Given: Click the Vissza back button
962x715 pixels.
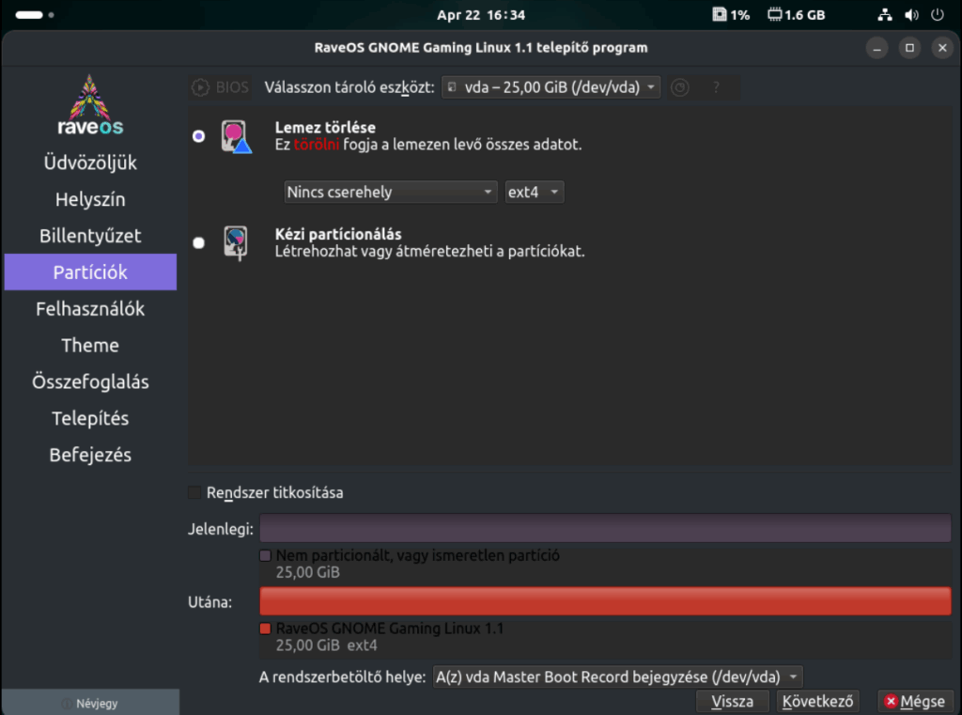Looking at the screenshot, I should click(x=732, y=701).
